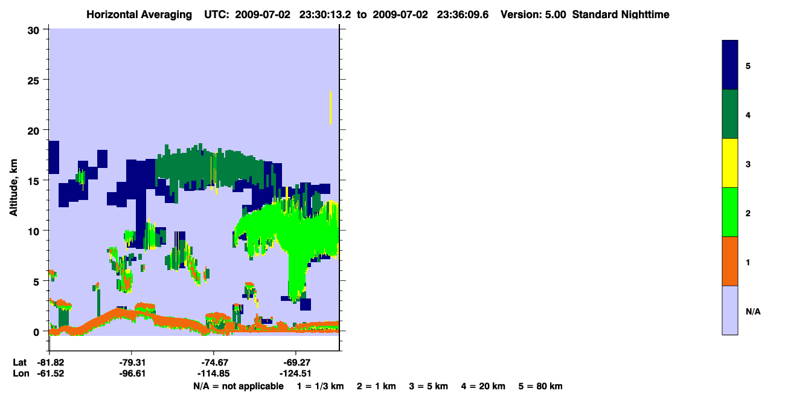Click the longitude value -61.52
This screenshot has width=785, height=403.
tap(50, 373)
